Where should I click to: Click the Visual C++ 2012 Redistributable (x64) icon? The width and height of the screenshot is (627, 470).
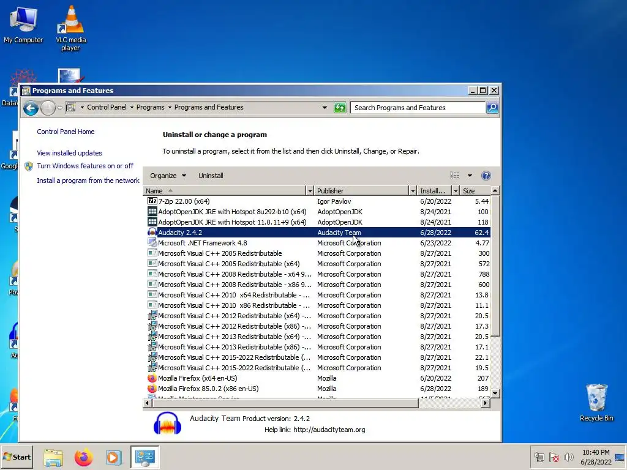[152, 315]
